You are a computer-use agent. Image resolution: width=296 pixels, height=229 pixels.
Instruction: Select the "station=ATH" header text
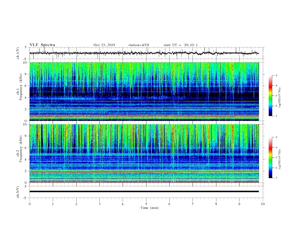139,45
